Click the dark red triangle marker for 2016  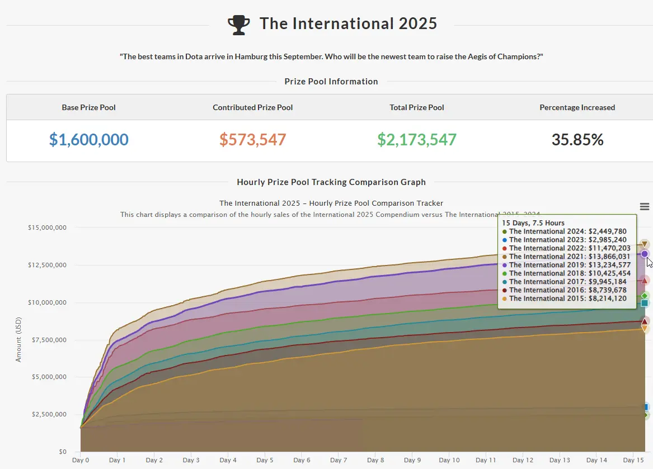click(645, 321)
